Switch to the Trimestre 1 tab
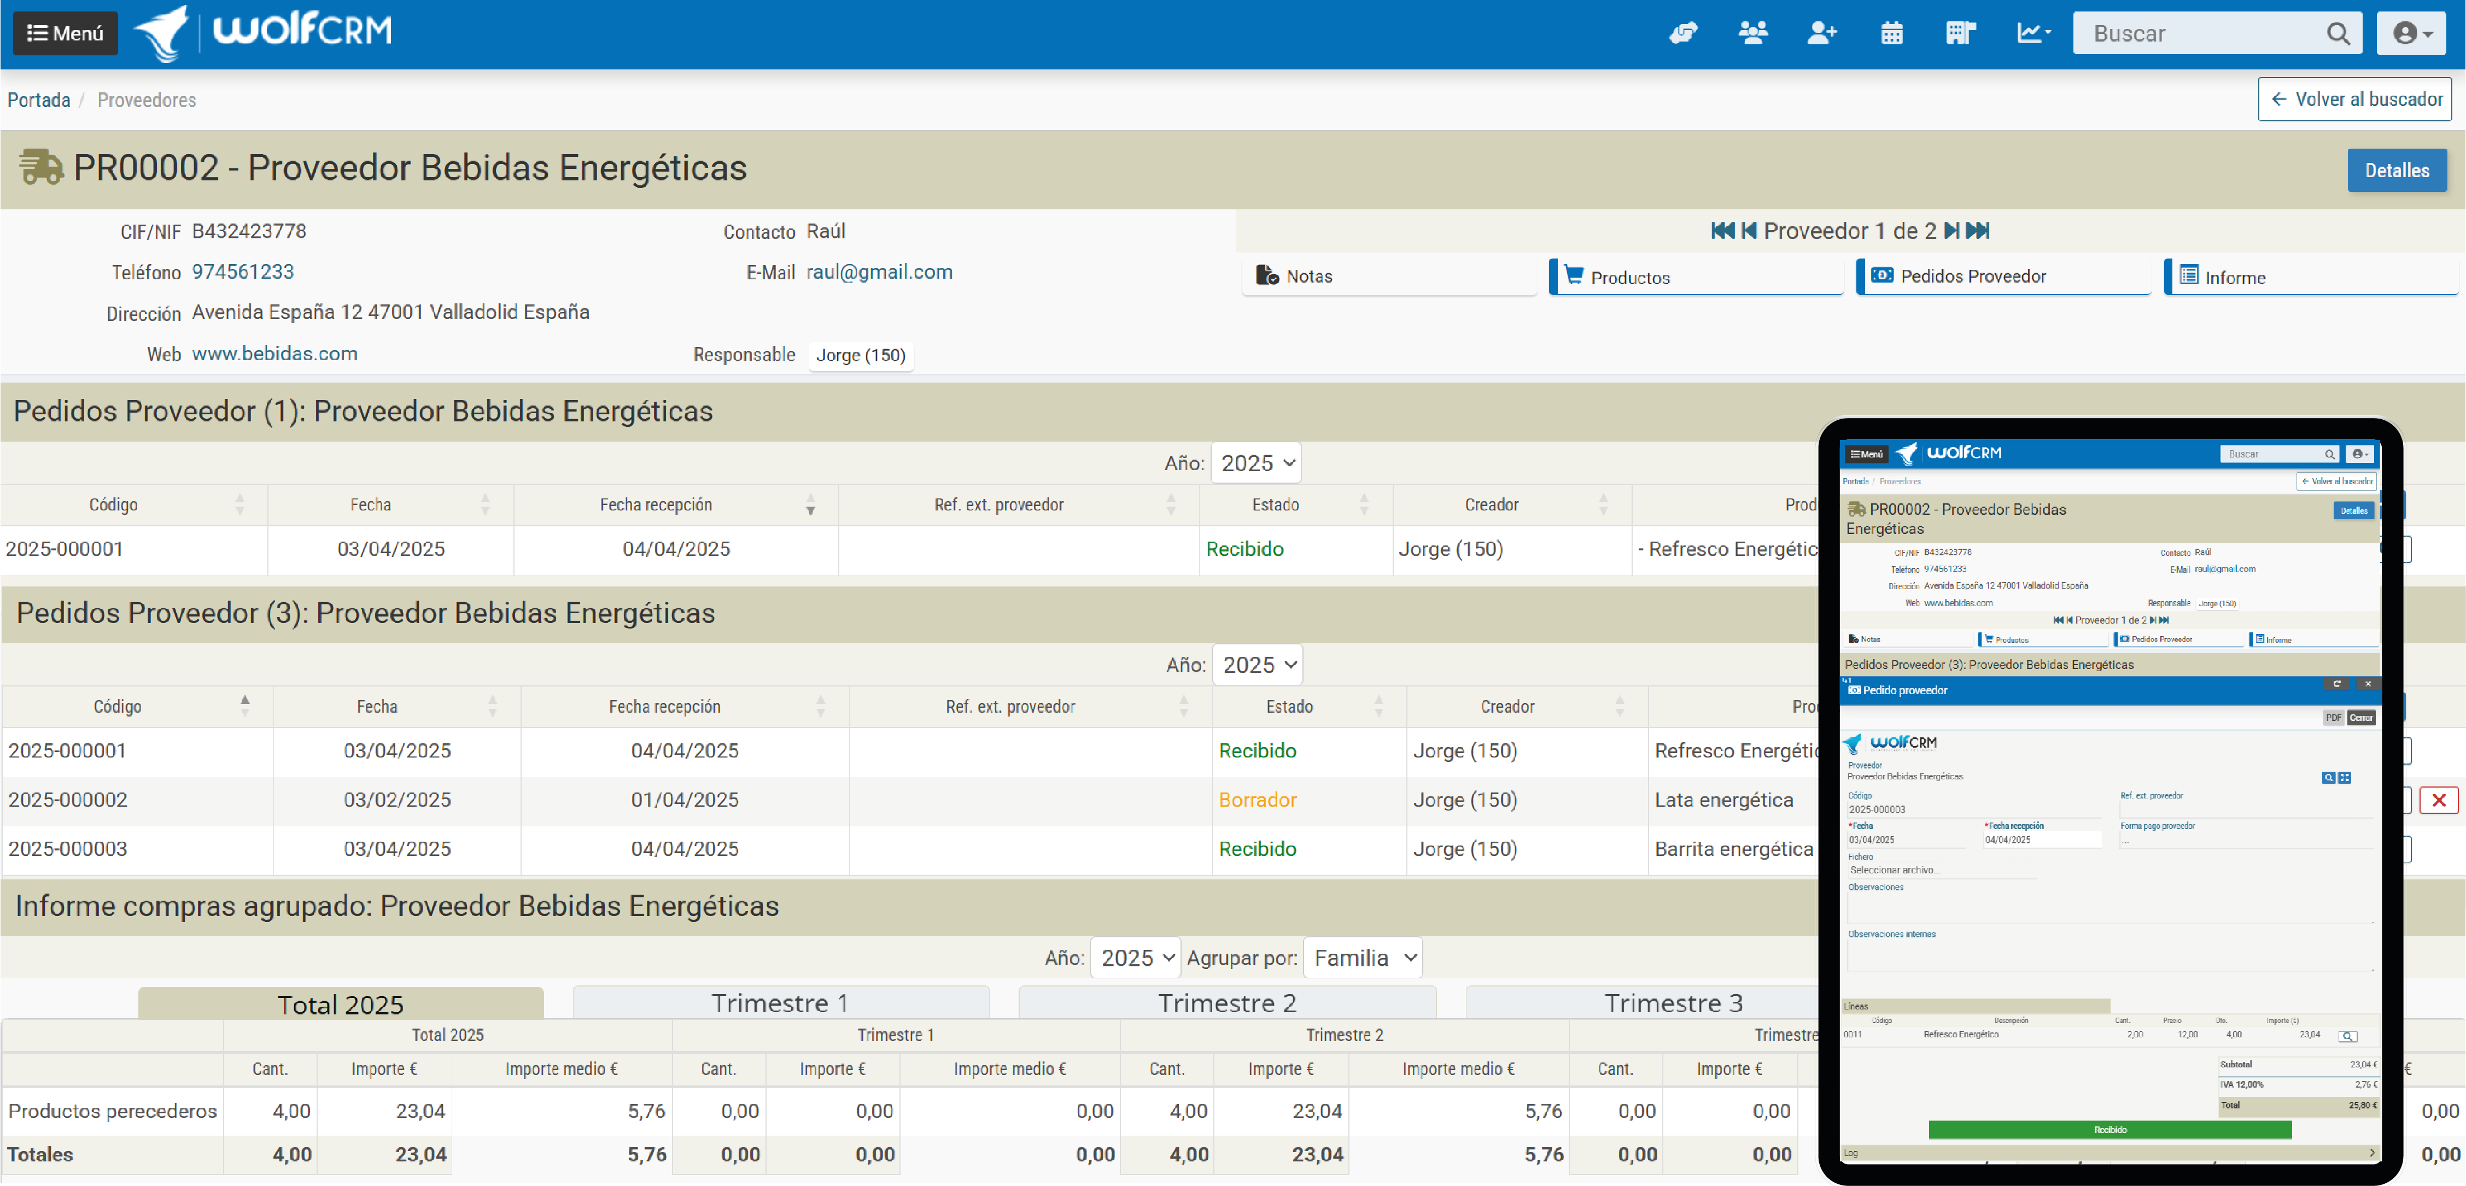This screenshot has width=2466, height=1186. click(780, 1002)
